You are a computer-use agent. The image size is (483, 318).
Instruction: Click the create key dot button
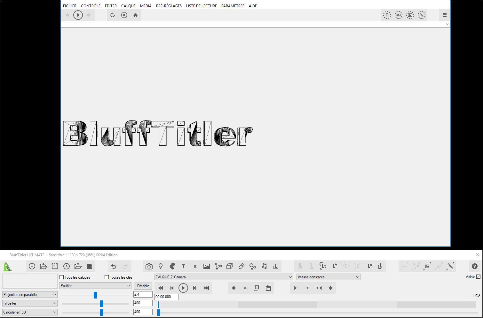point(234,288)
